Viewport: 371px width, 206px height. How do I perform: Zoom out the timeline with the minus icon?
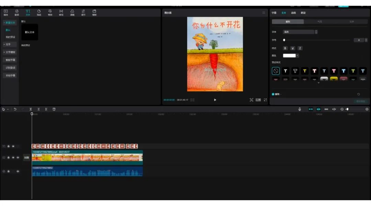[x=342, y=109]
